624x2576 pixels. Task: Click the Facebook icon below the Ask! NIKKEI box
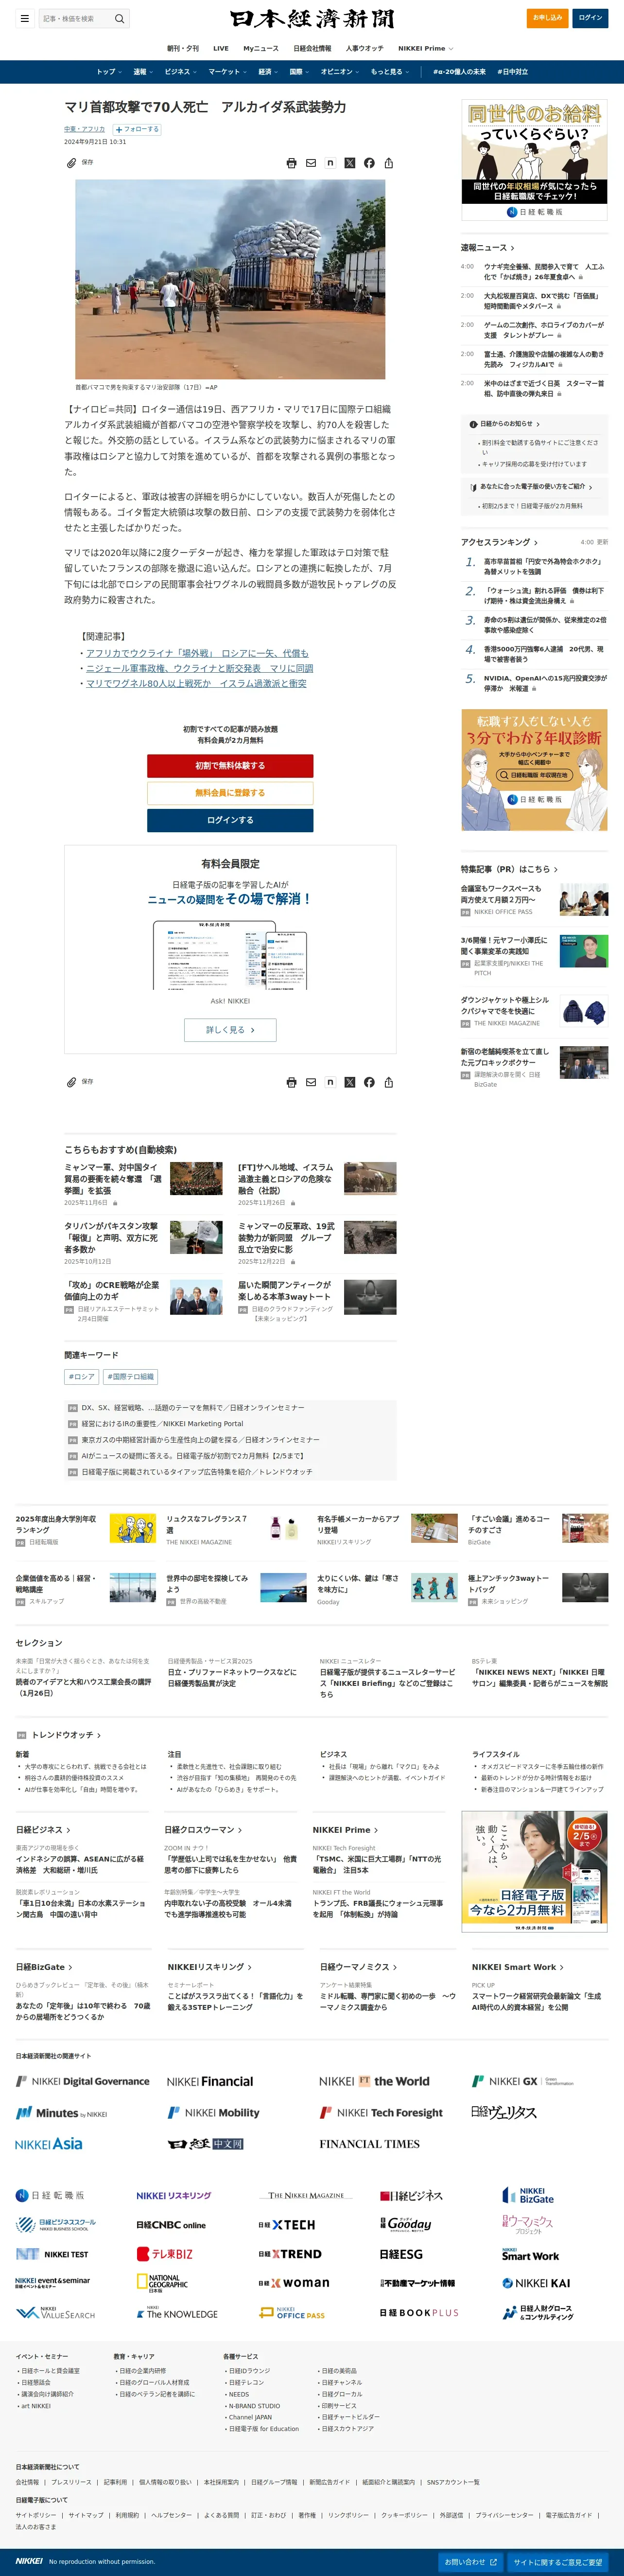coord(369,1082)
